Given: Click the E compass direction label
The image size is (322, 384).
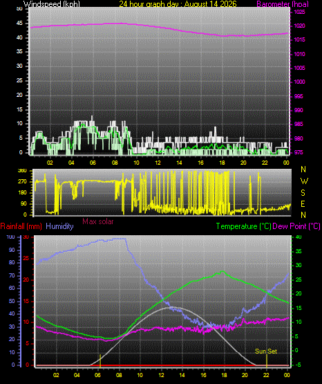Looking at the screenshot, I should pyautogui.click(x=303, y=204).
